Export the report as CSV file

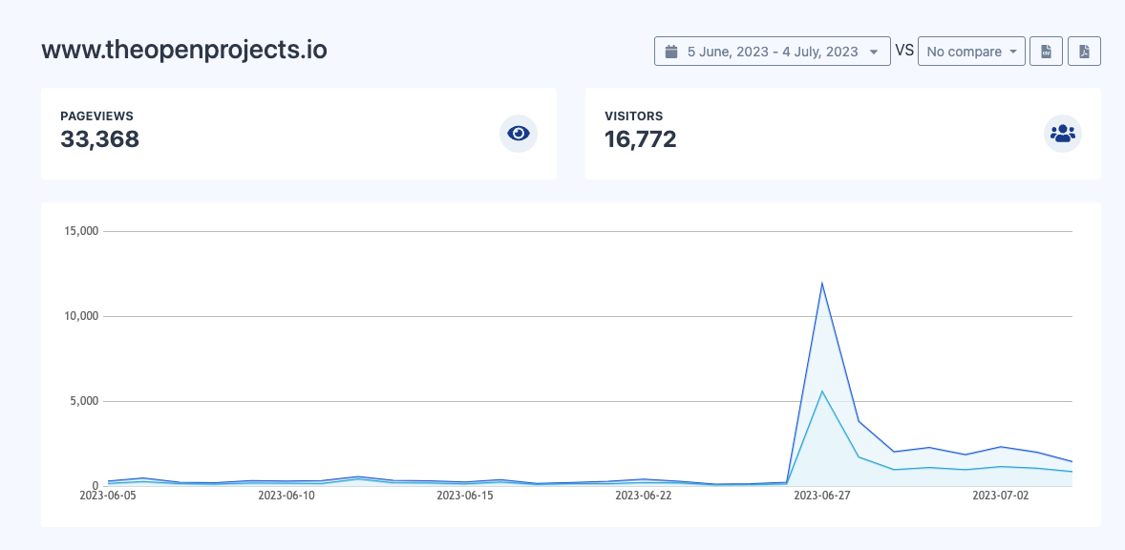(x=1046, y=52)
